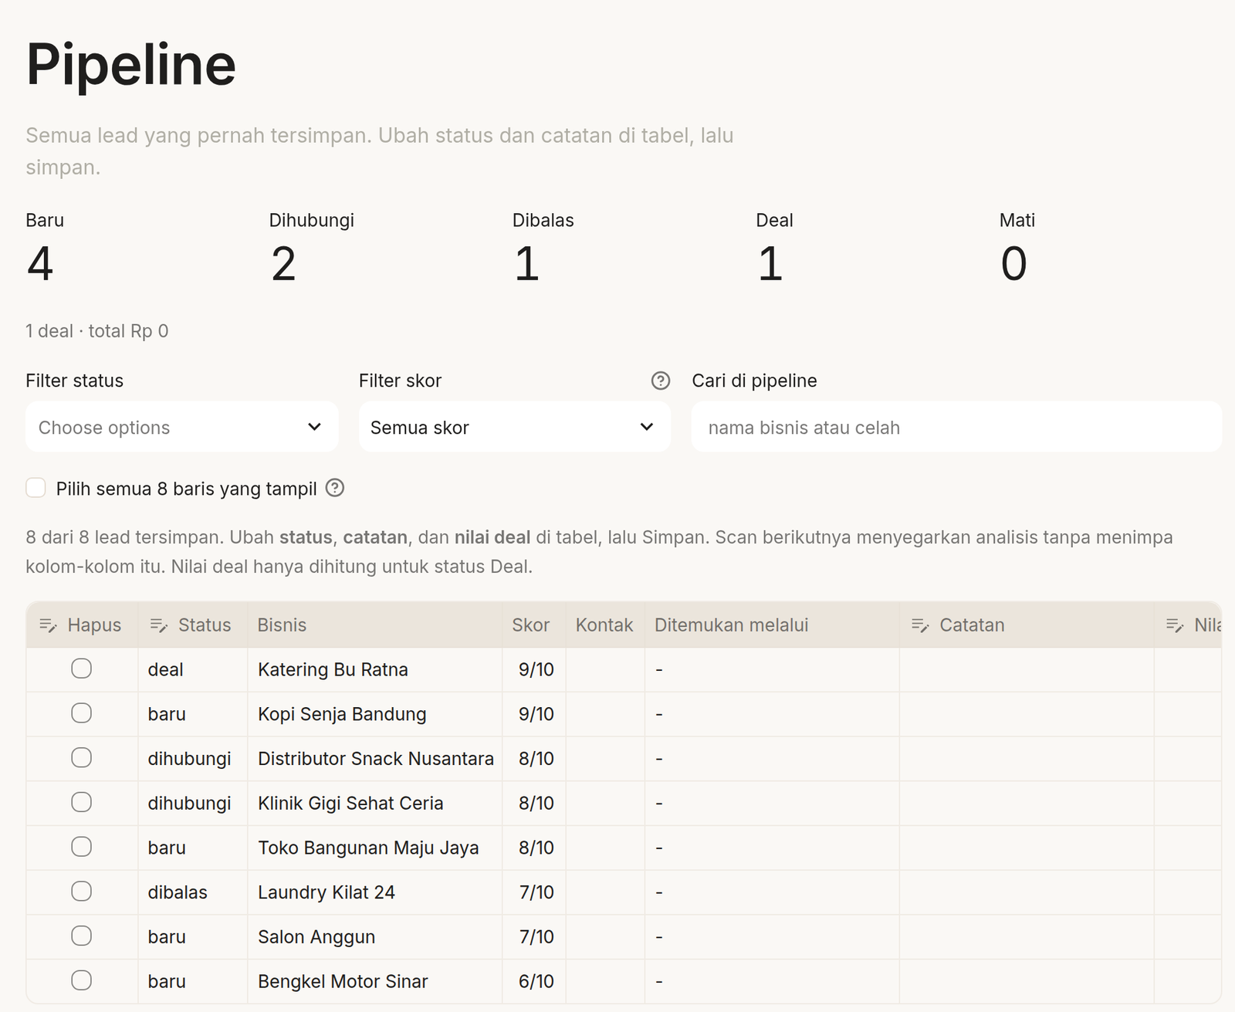The width and height of the screenshot is (1235, 1012).
Task: Check the Hapus box for Laundry Kilat 24
Action: (x=82, y=892)
